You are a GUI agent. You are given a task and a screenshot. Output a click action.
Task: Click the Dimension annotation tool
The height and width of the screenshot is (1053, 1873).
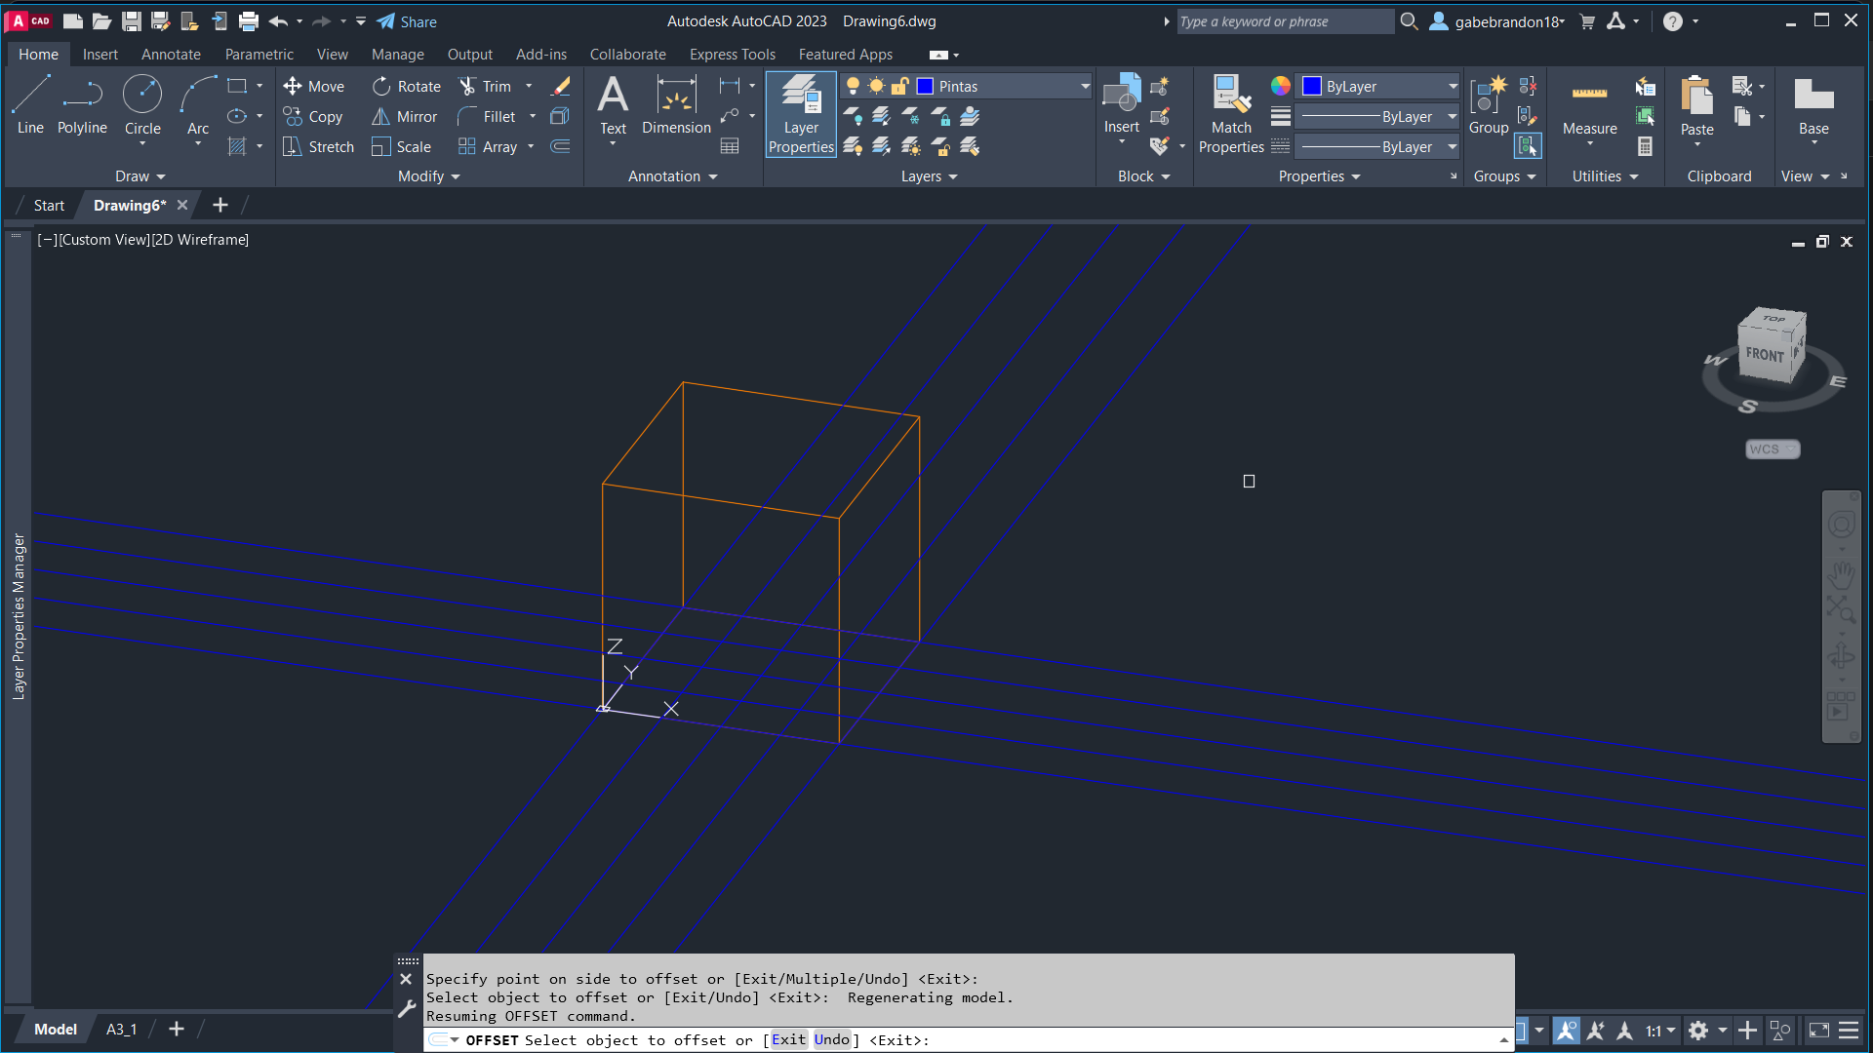click(676, 105)
